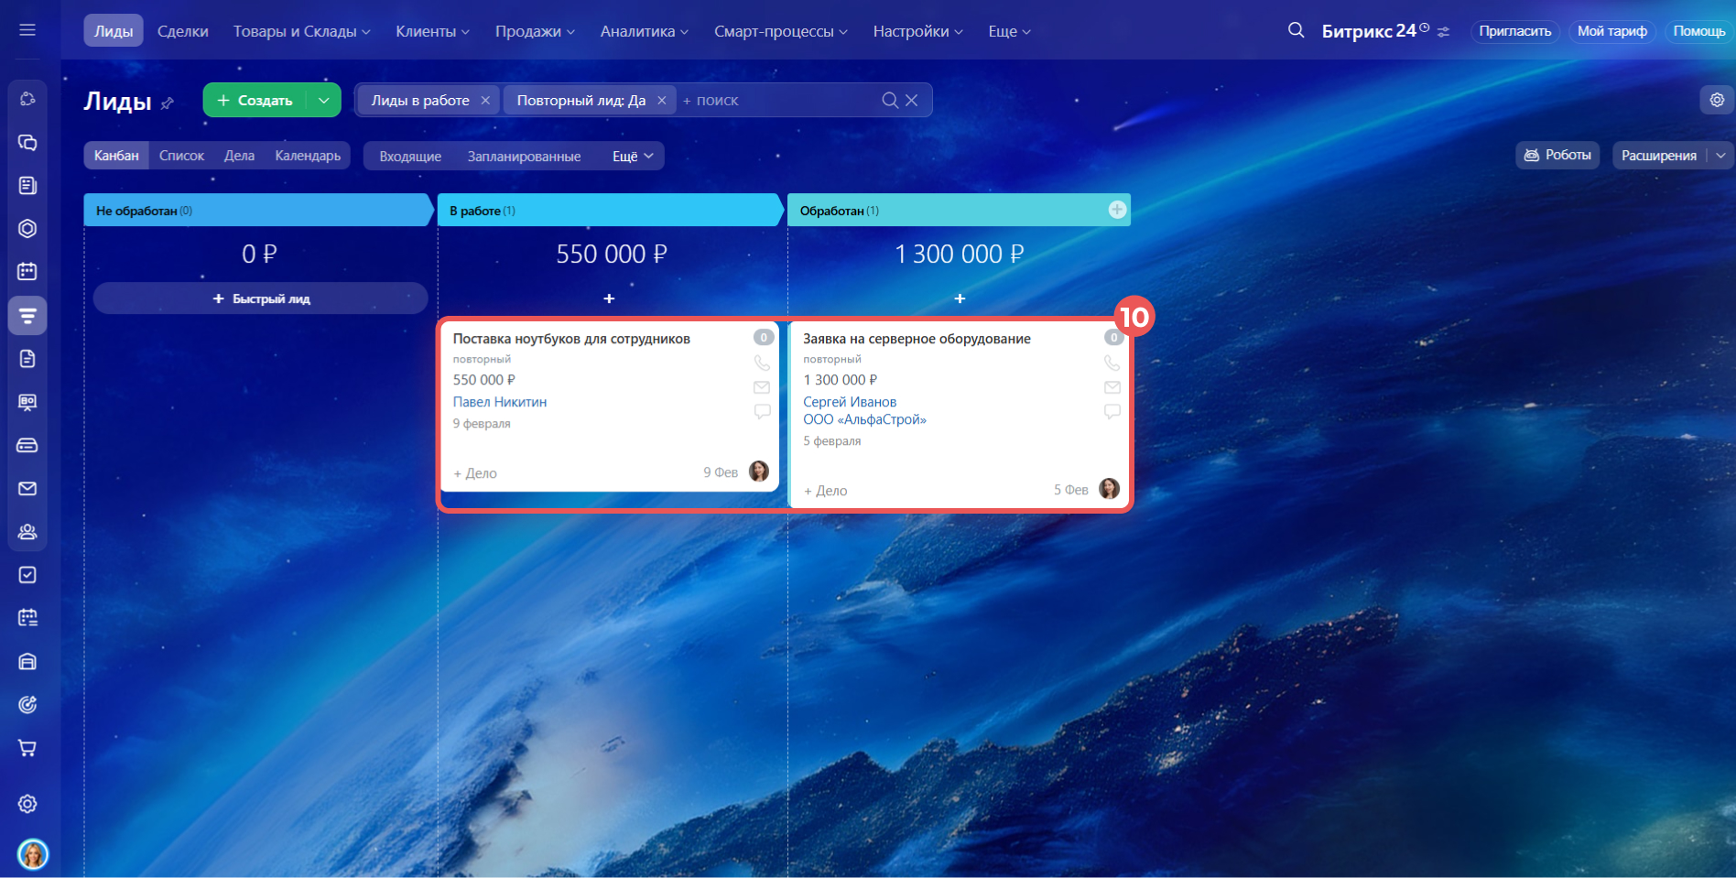The height and width of the screenshot is (878, 1736).
Task: Open the Documents icon in the sidebar
Action: (27, 359)
